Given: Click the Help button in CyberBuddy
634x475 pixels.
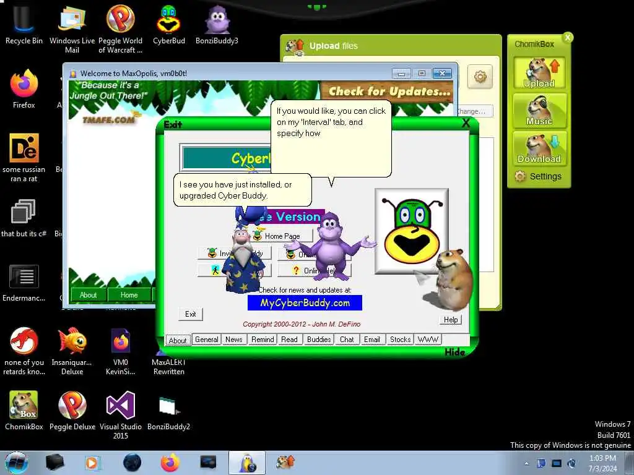Looking at the screenshot, I should tap(451, 320).
